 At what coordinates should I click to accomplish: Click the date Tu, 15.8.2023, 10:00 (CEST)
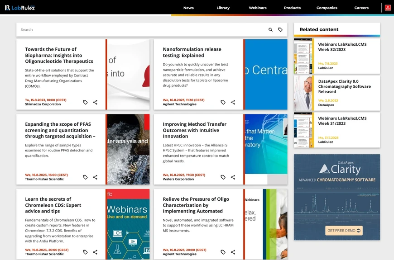pos(46,100)
